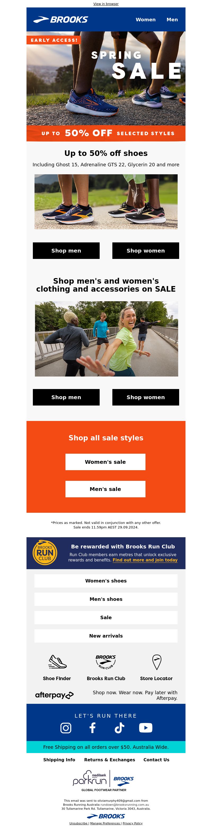Click the Afterpay logo

[x=54, y=695]
